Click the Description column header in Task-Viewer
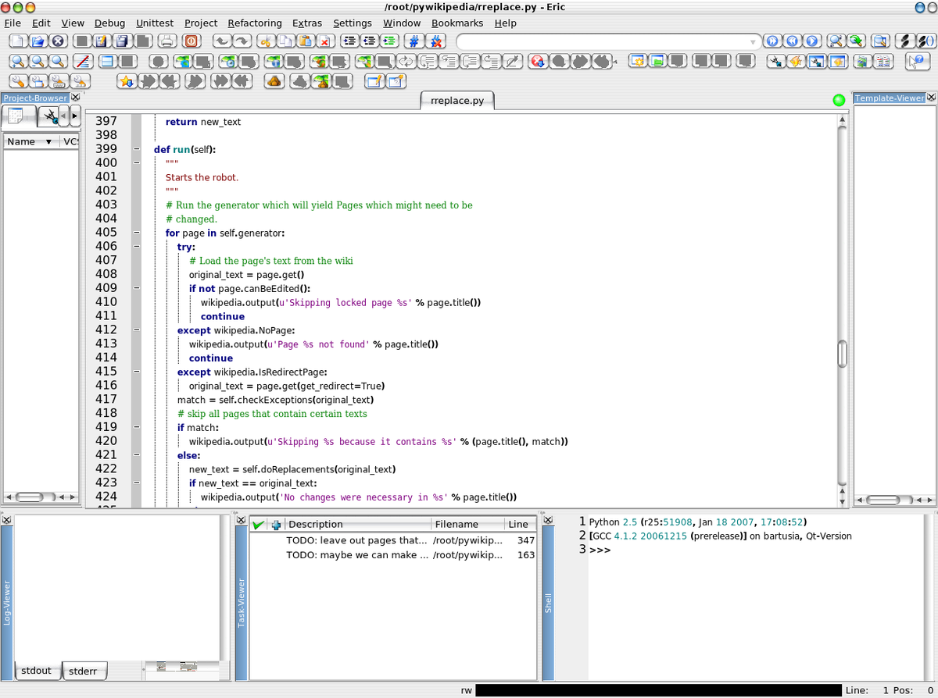The image size is (938, 698). (x=359, y=524)
